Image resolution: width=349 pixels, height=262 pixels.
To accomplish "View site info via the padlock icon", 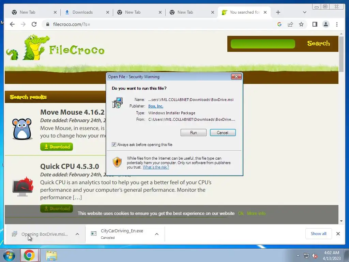I will (x=47, y=24).
